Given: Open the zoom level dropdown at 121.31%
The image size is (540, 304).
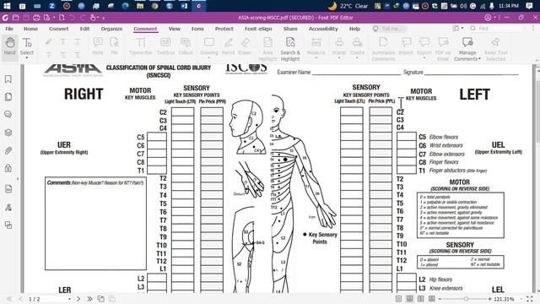Looking at the screenshot, I should coord(522,299).
